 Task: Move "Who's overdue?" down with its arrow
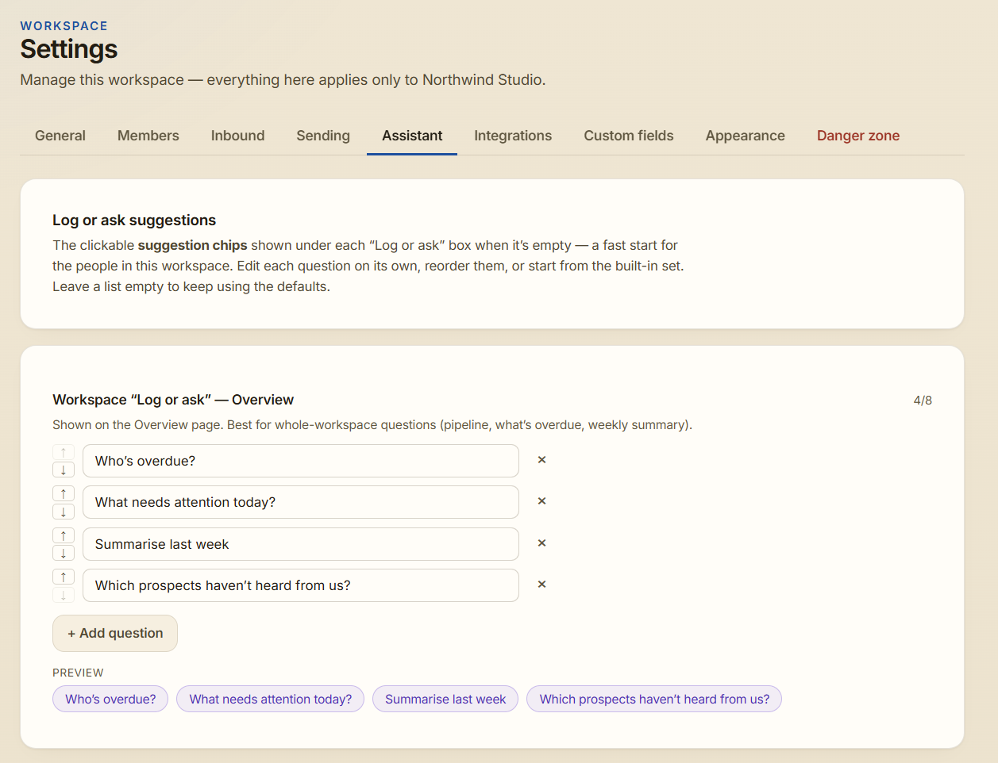click(64, 470)
